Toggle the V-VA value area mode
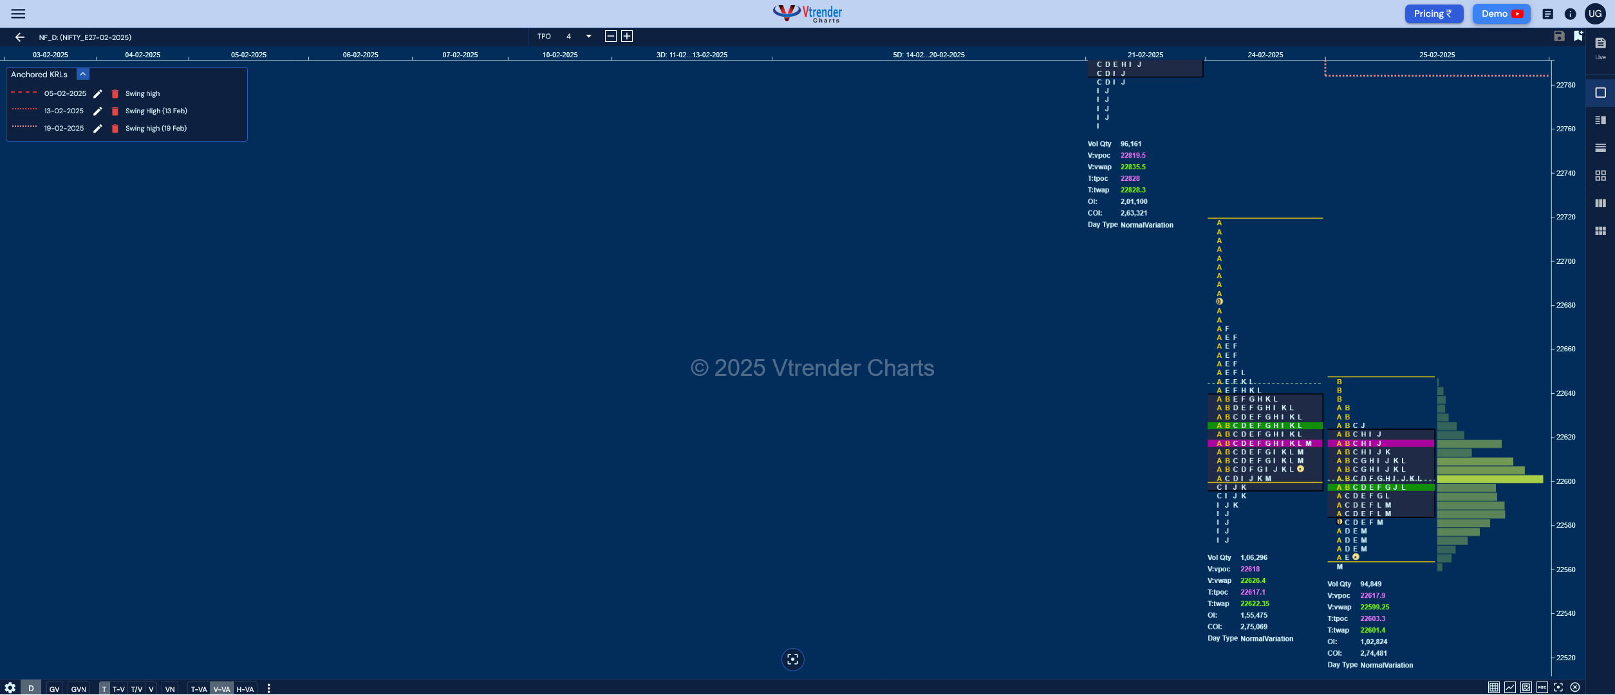The width and height of the screenshot is (1615, 695). pos(221,689)
